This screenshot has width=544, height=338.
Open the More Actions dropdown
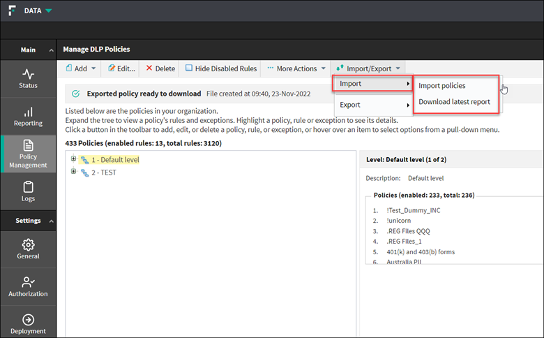pyautogui.click(x=296, y=68)
